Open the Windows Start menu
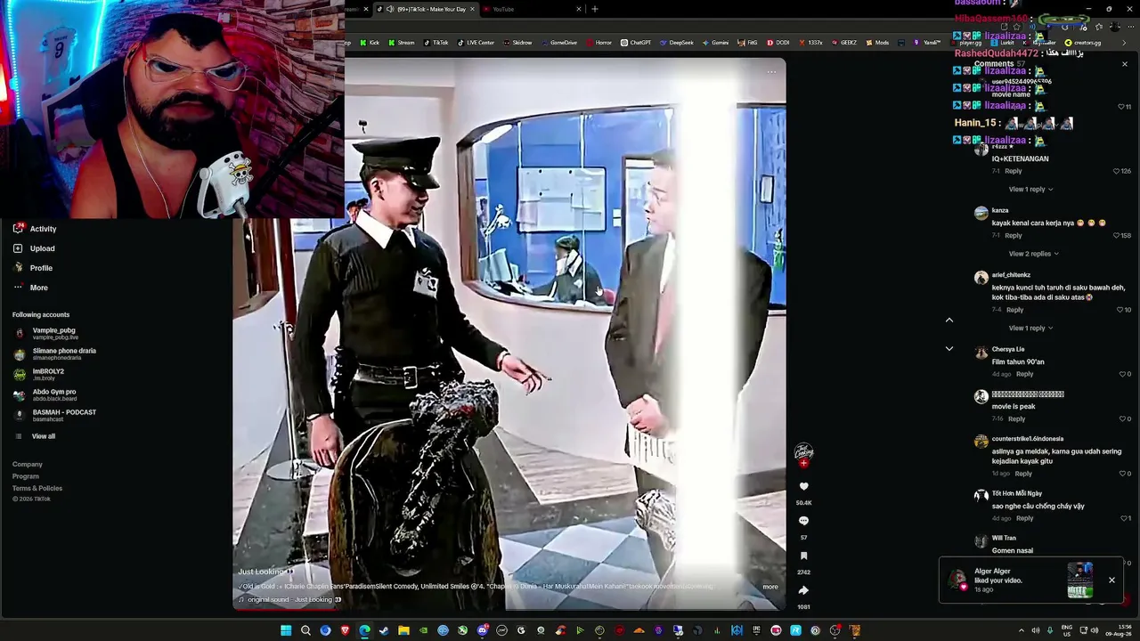 click(x=286, y=630)
